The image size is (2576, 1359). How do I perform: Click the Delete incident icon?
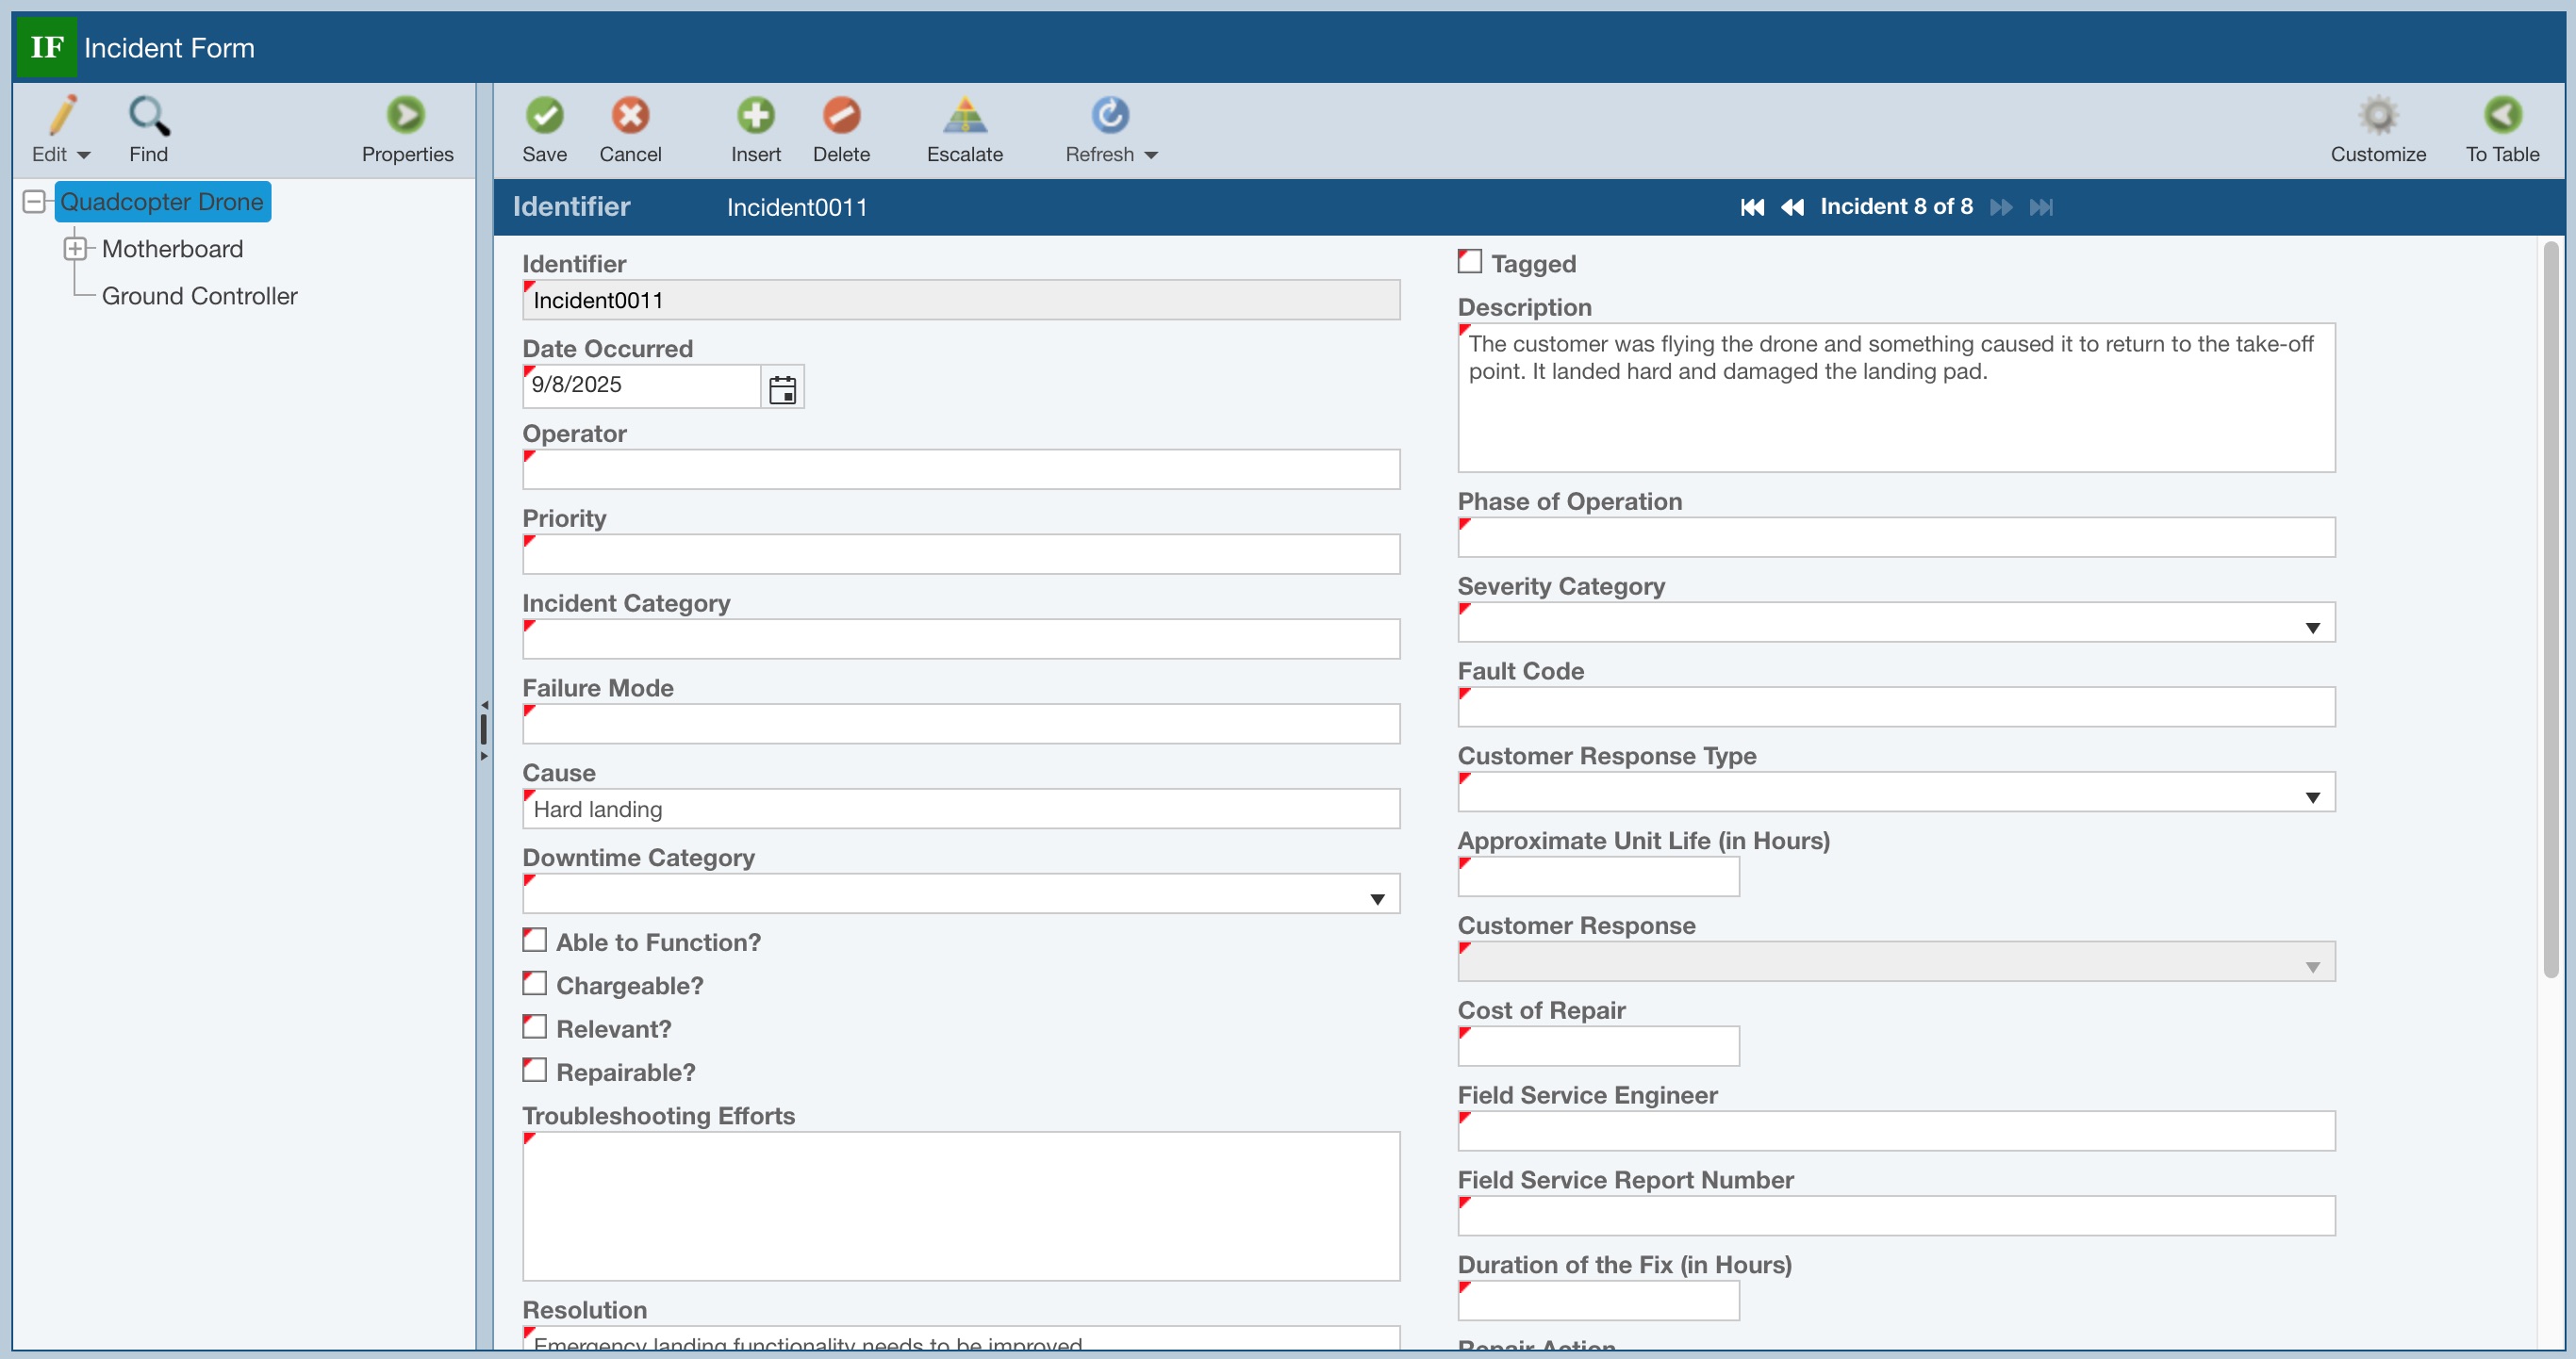841,116
